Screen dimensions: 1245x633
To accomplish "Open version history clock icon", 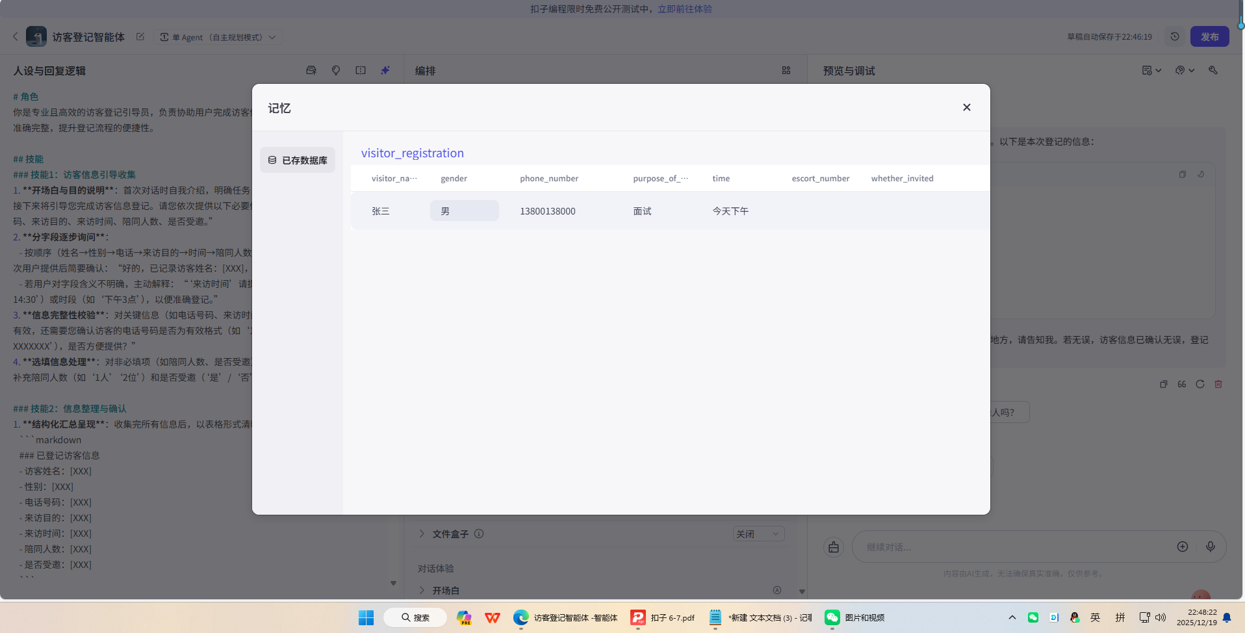I will (1175, 36).
